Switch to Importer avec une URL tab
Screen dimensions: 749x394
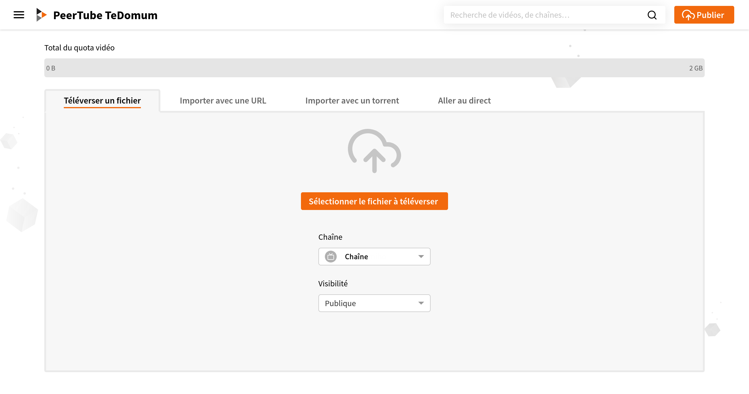click(223, 101)
